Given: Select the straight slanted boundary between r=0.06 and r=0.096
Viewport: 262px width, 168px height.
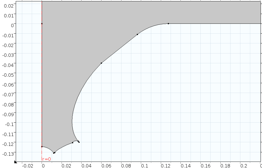Looking at the screenshot, I should coord(119,49).
